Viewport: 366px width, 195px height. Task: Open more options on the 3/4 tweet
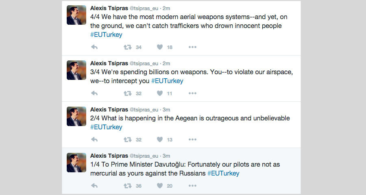click(x=192, y=93)
